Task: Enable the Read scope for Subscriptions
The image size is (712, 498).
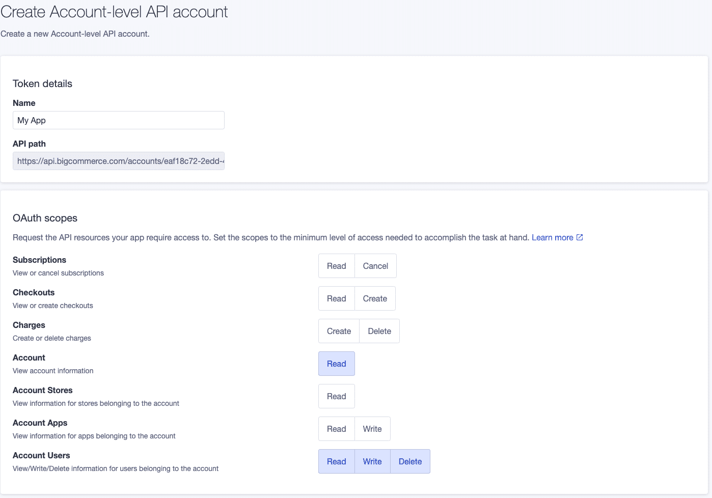Action: coord(336,265)
